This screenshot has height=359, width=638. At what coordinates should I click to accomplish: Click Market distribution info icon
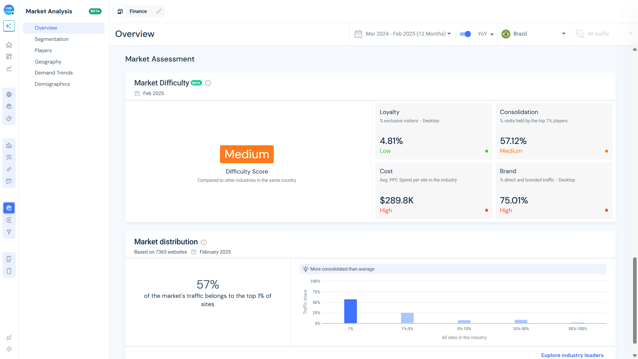204,243
